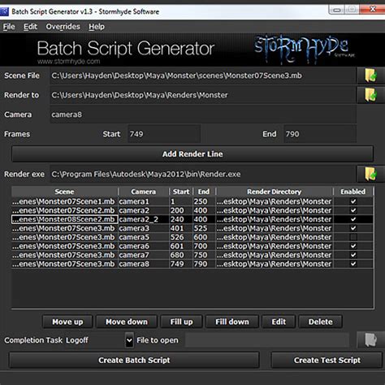
Task: Disable the camera7 render line
Action: (353, 255)
